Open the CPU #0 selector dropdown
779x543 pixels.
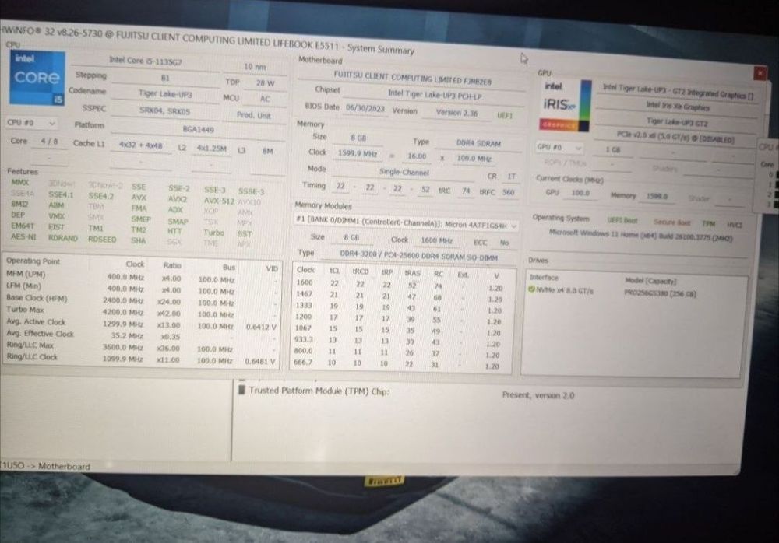(31, 122)
